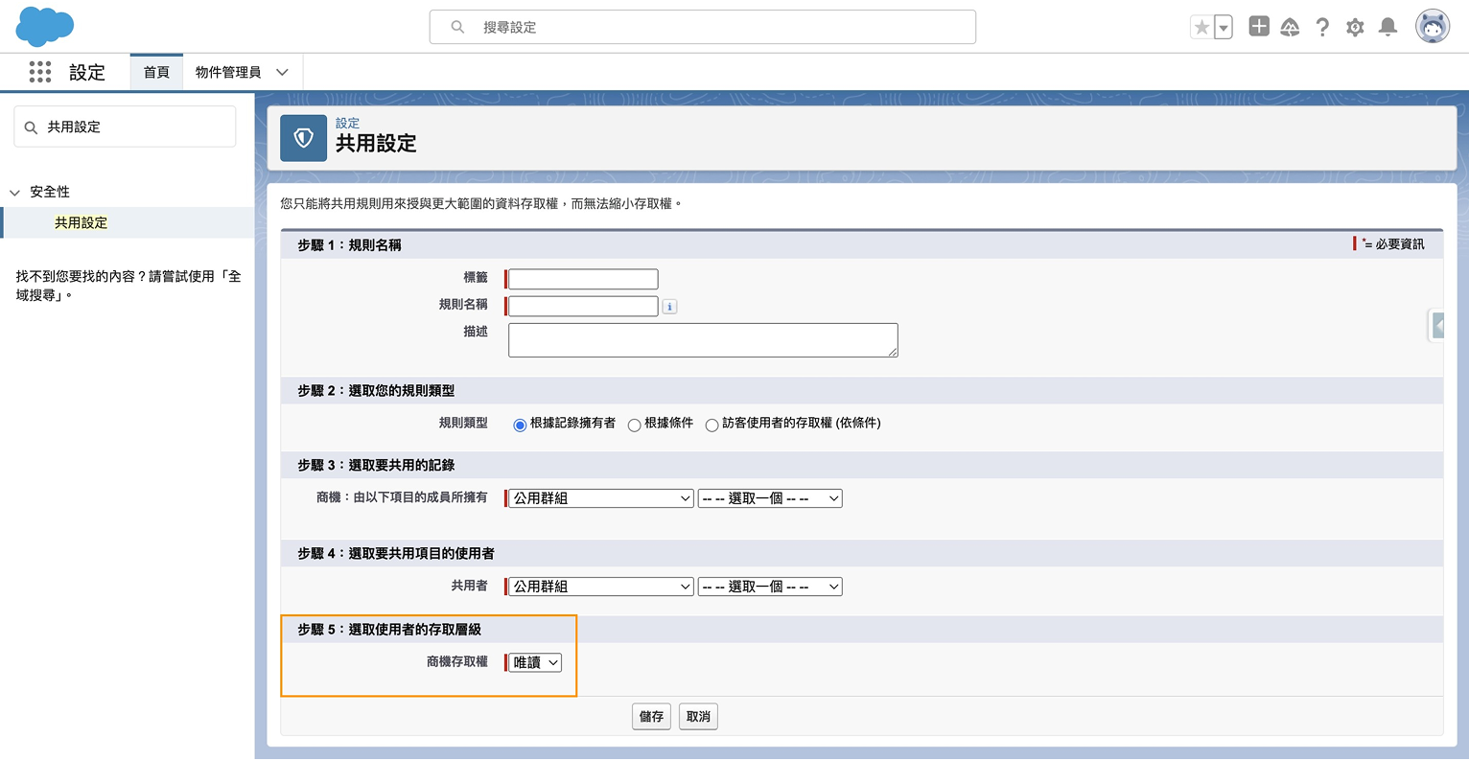Click the 設定 breadcrumb link
1469x761 pixels.
(347, 123)
